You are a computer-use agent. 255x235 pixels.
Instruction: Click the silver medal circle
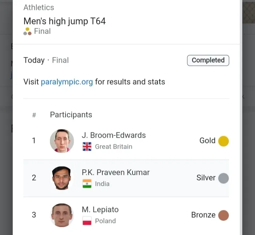pos(223,178)
